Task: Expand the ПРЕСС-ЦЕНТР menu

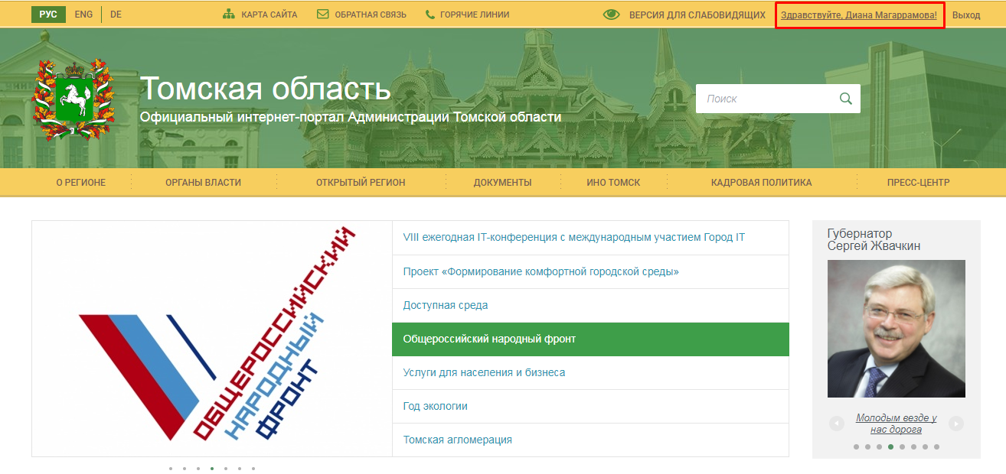Action: pos(918,183)
